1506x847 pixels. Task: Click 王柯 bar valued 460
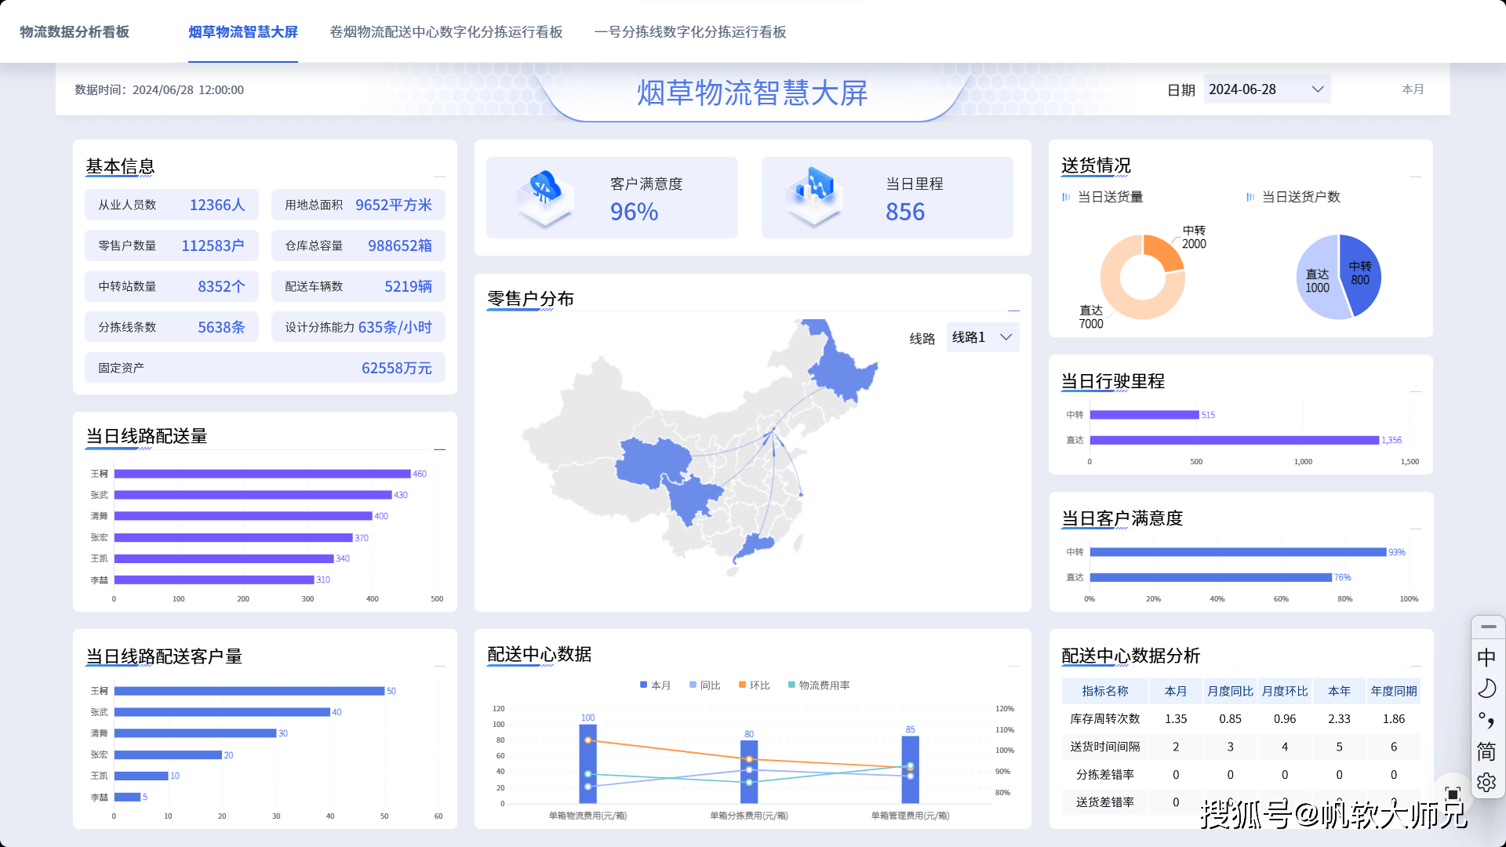click(x=262, y=474)
